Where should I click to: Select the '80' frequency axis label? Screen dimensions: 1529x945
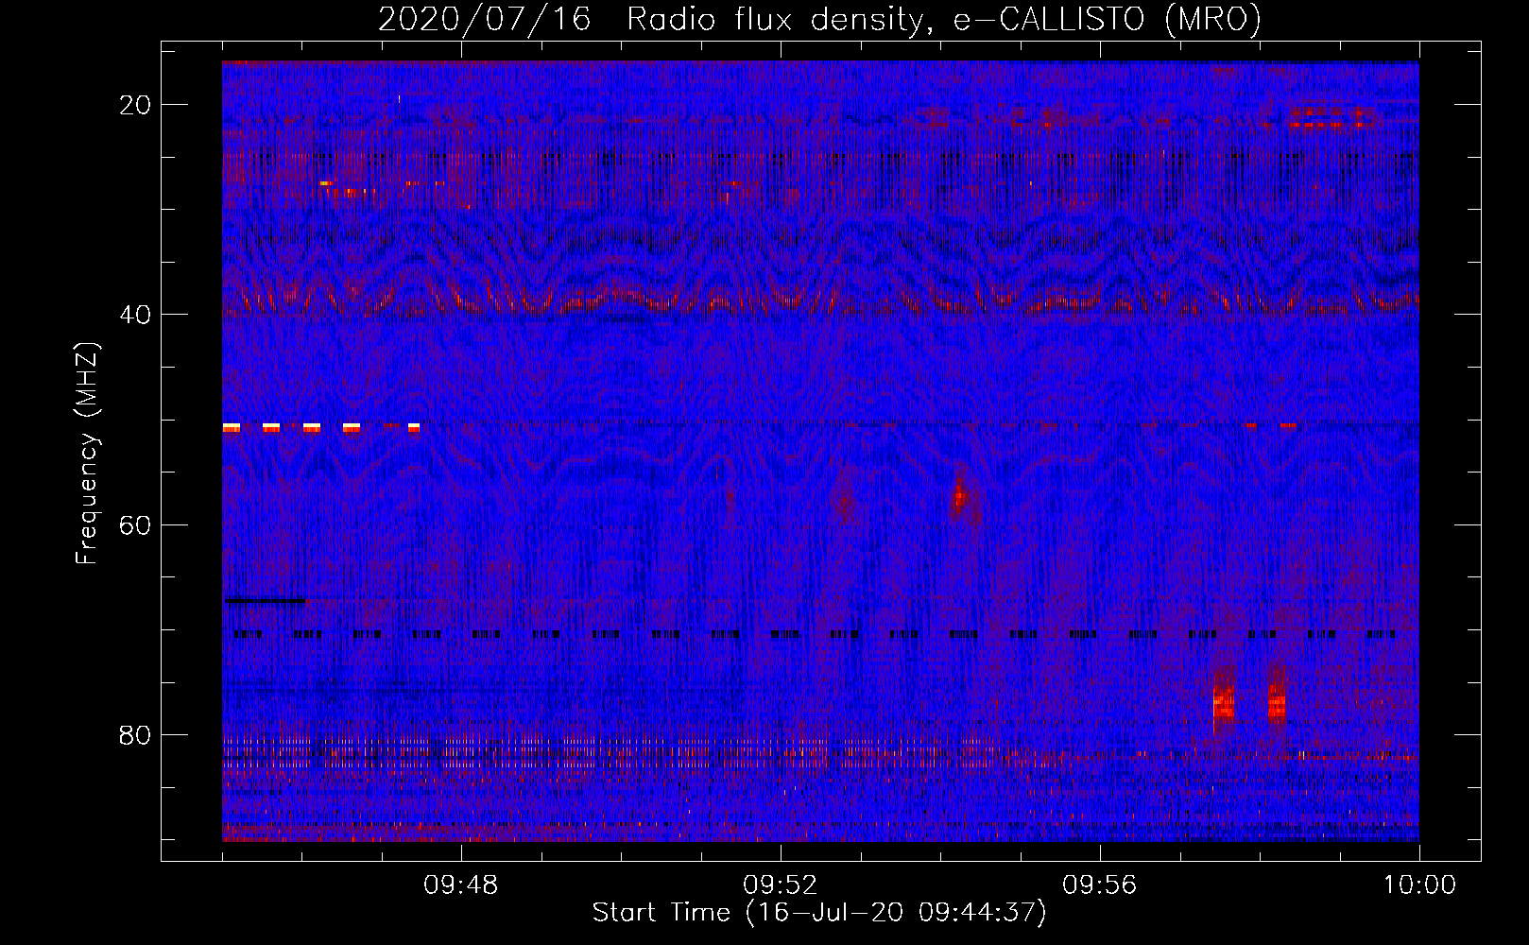coord(136,734)
